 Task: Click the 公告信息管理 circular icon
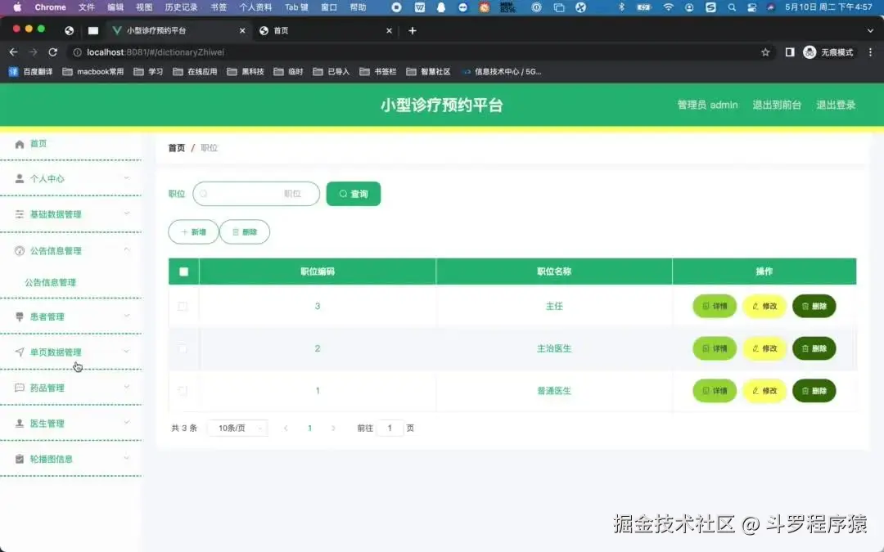19,251
